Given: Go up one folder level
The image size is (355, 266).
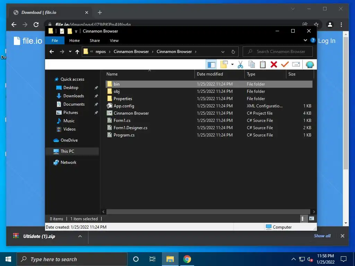Looking at the screenshot, I should tap(77, 52).
